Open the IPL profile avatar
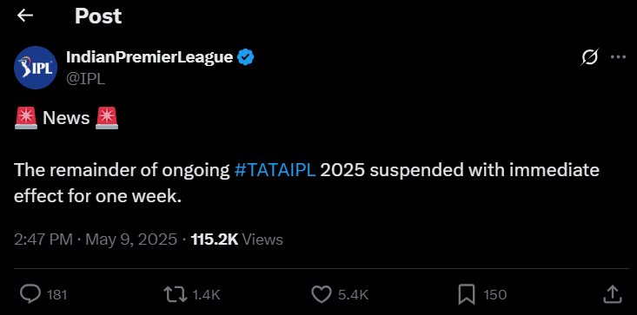Viewport: 637px width, 315px height. [36, 68]
